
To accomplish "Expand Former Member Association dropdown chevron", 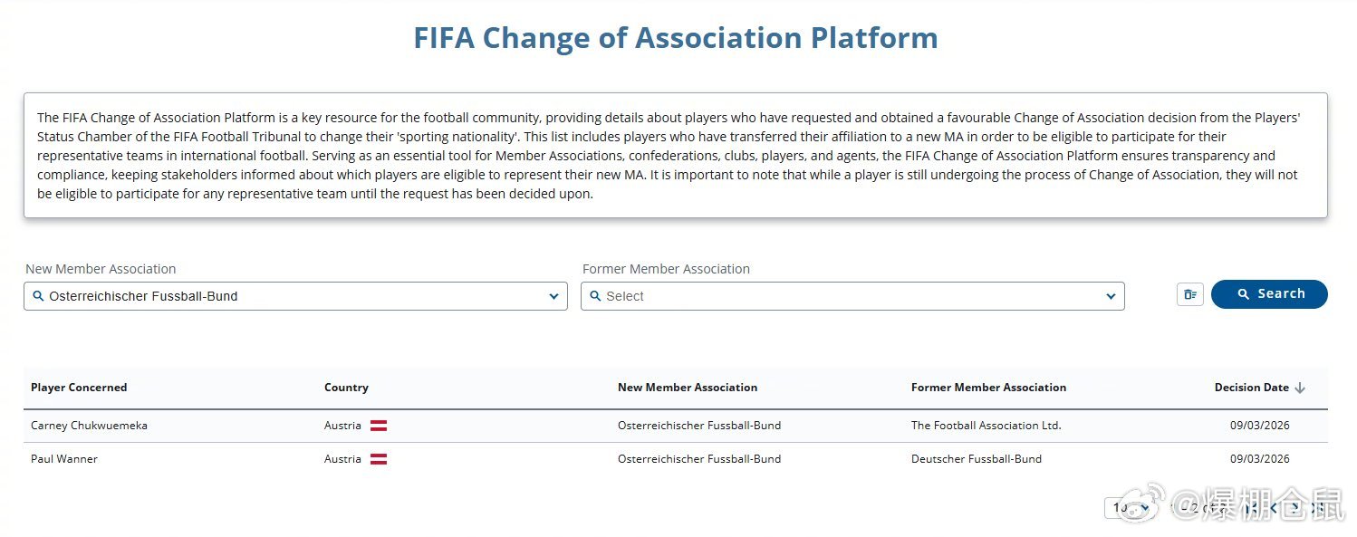I will [x=1111, y=296].
